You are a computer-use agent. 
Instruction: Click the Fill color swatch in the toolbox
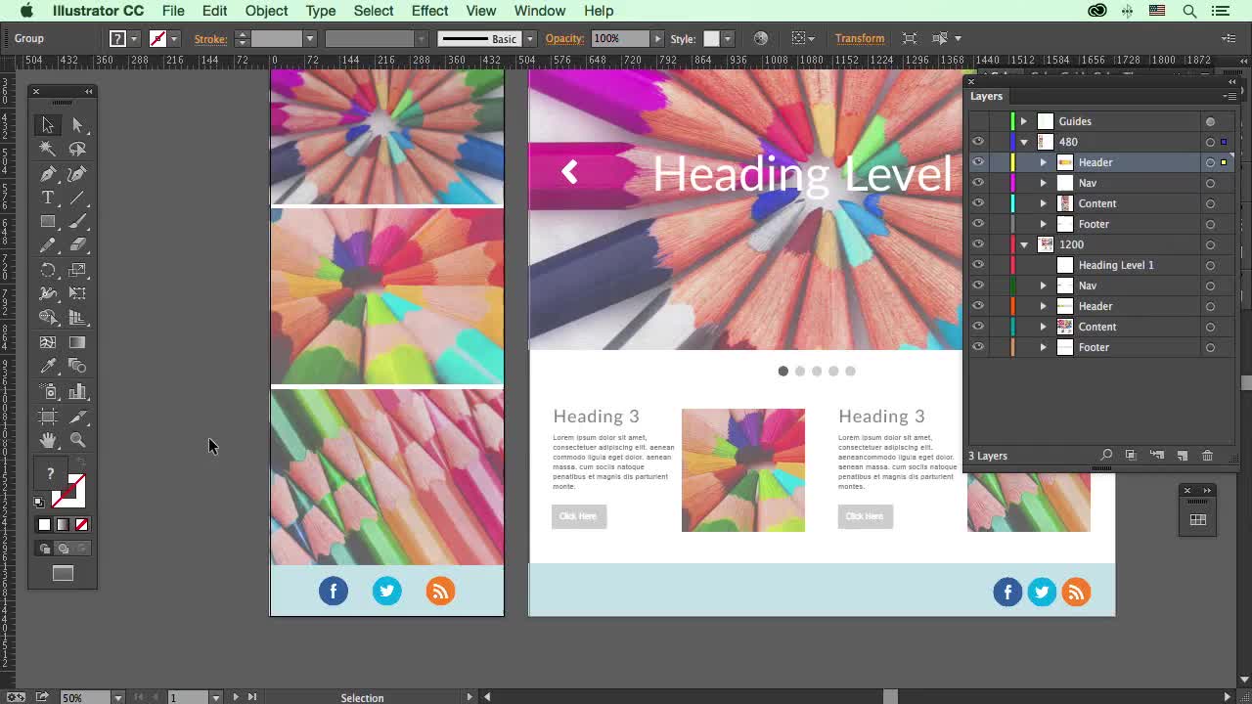pyautogui.click(x=51, y=474)
